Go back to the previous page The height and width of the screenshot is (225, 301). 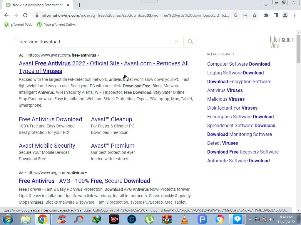[6, 15]
